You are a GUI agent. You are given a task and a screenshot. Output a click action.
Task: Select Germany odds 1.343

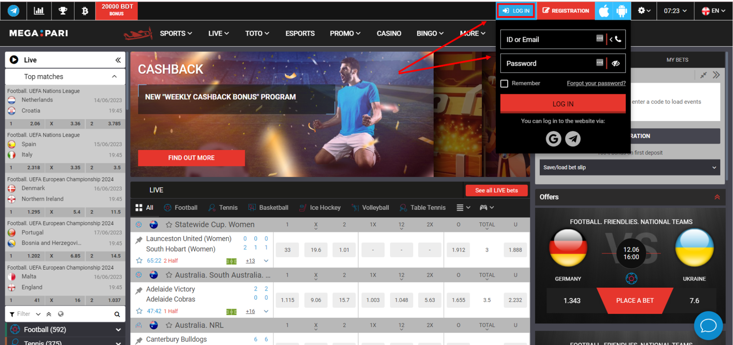pyautogui.click(x=572, y=301)
